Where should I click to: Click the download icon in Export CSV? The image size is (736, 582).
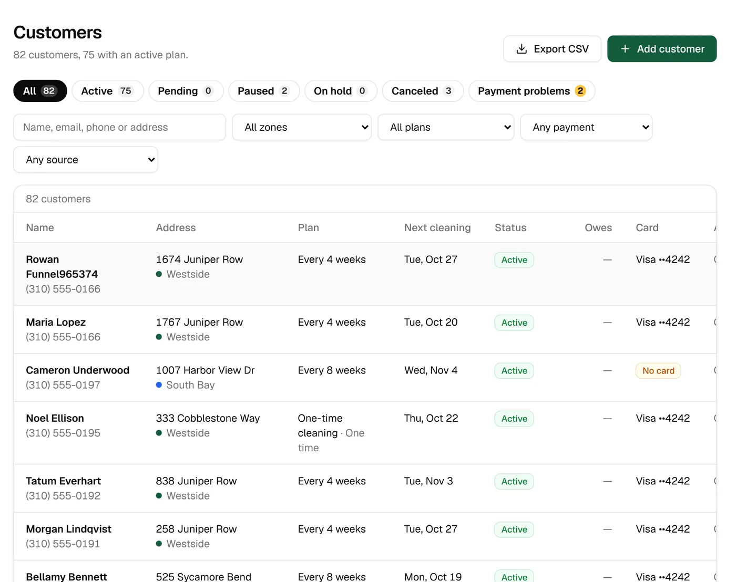click(522, 49)
